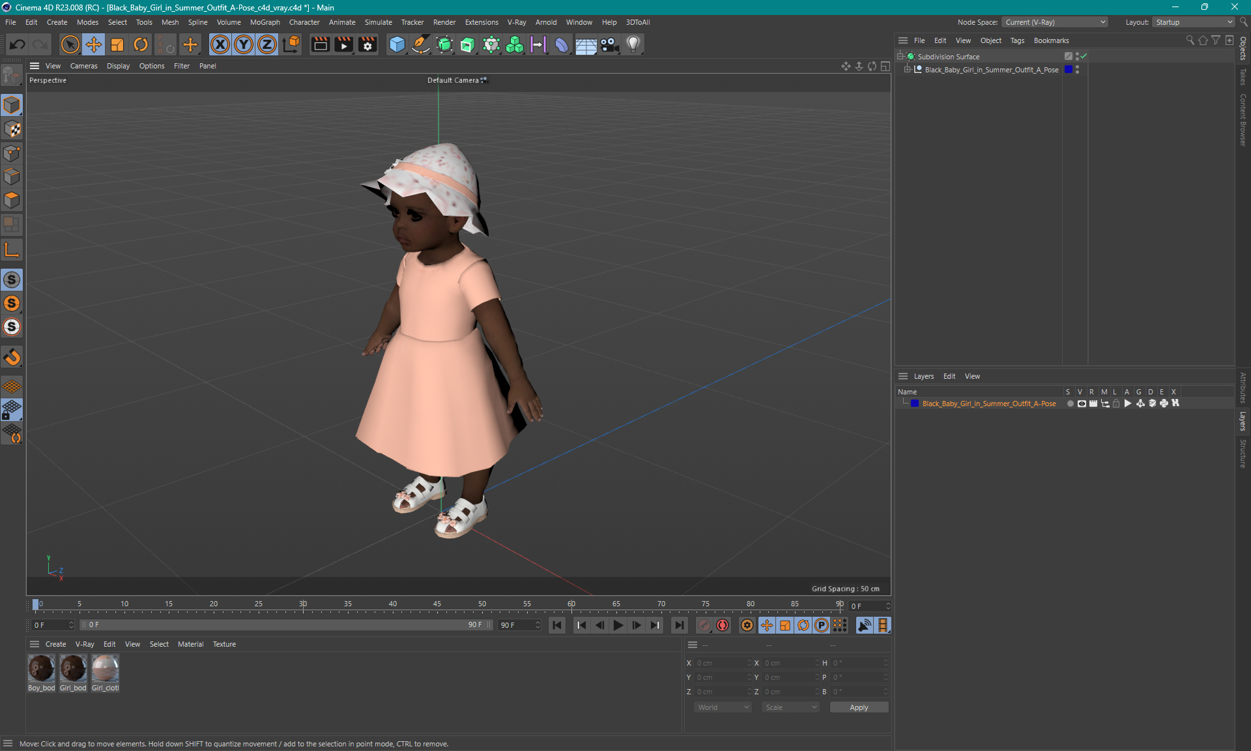The width and height of the screenshot is (1251, 751).
Task: Click the Undo arrow icon
Action: coord(18,44)
